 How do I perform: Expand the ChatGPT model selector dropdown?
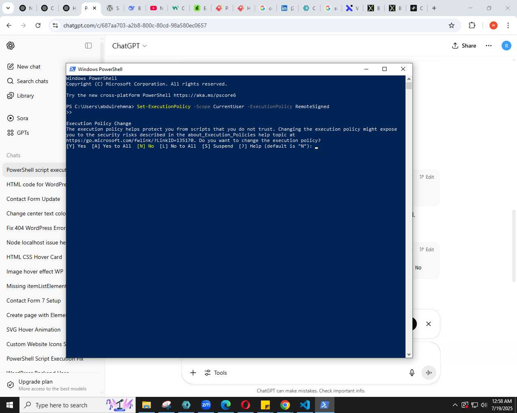[x=129, y=46]
